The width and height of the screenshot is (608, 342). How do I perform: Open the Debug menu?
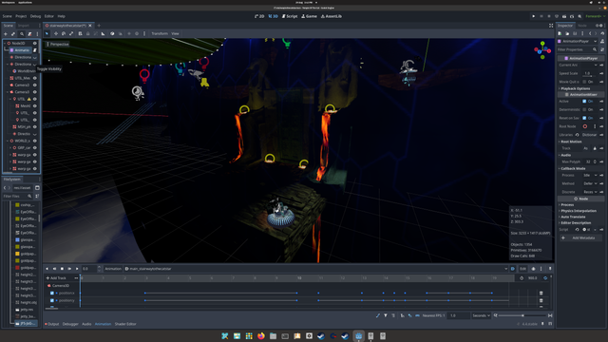(35, 16)
